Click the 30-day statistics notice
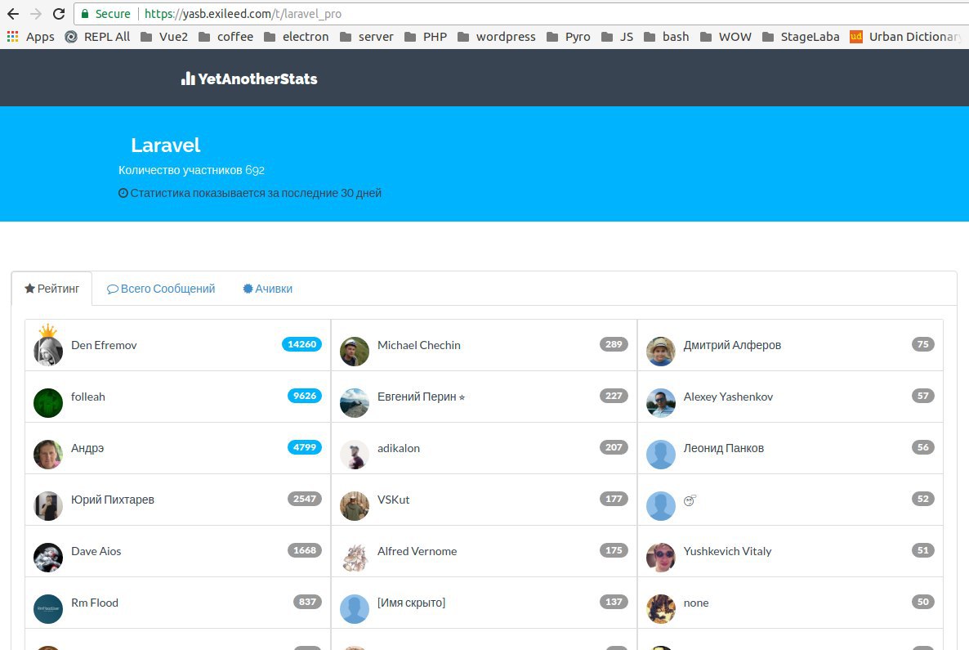The height and width of the screenshot is (650, 969). point(250,193)
